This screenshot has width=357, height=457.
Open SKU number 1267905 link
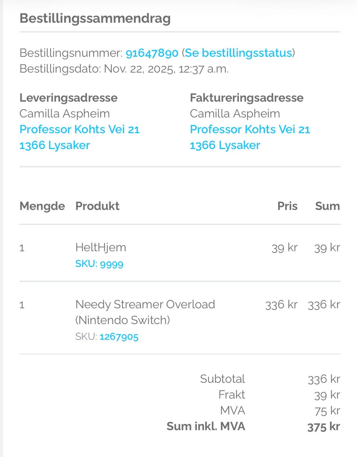[119, 337]
